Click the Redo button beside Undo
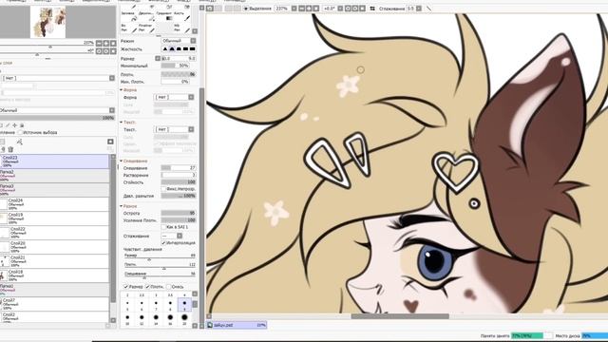Viewport: 608px width, 342px height. click(218, 9)
